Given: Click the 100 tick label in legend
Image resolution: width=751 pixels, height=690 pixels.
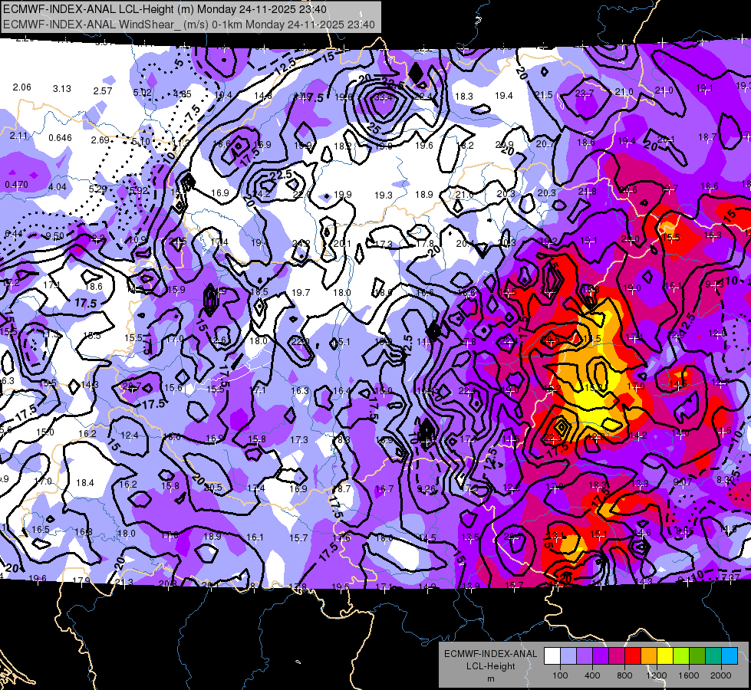Looking at the screenshot, I should 561,675.
